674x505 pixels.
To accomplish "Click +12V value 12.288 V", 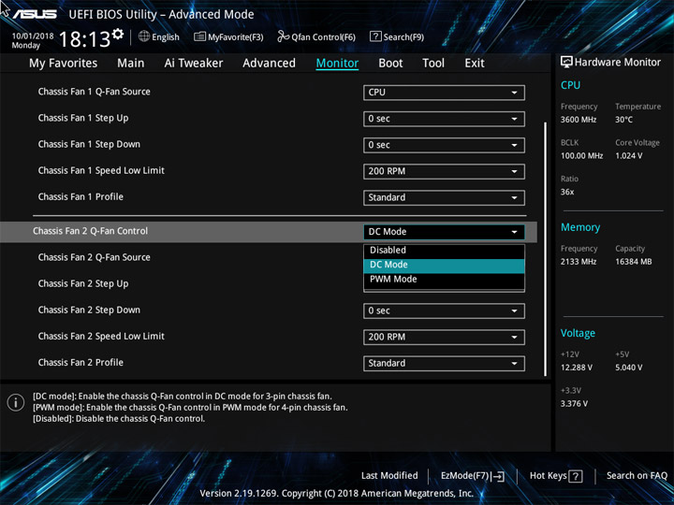I will coord(576,368).
